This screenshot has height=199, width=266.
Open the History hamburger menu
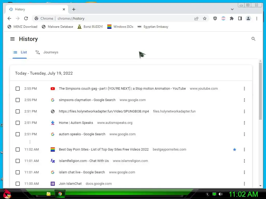point(12,39)
